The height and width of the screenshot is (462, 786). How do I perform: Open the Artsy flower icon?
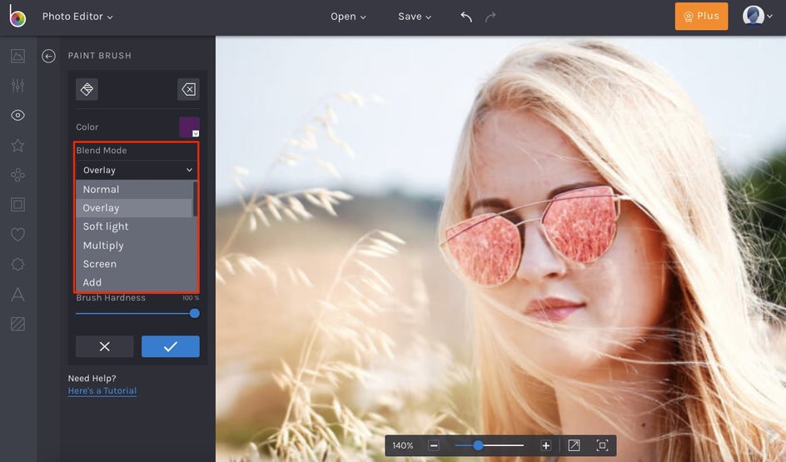pos(17,175)
